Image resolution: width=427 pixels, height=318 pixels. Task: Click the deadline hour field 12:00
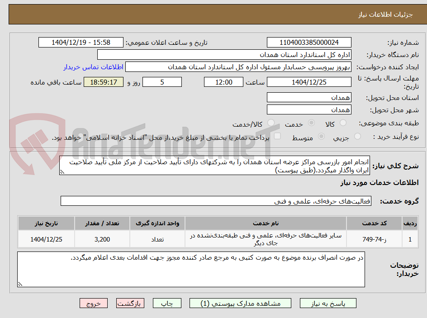pyautogui.click(x=223, y=82)
